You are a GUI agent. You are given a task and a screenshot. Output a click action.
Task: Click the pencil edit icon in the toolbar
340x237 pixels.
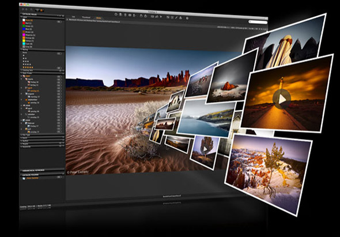(x=176, y=17)
